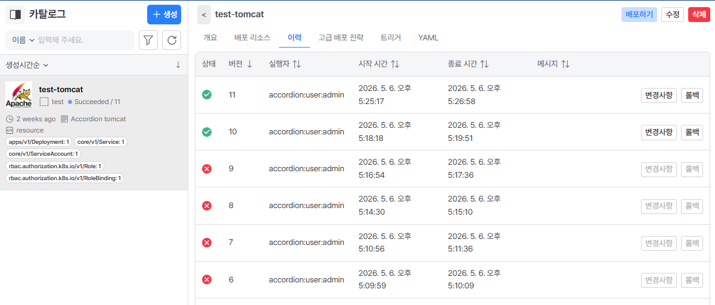Click the template icon by Accordion tomcat

[64, 119]
